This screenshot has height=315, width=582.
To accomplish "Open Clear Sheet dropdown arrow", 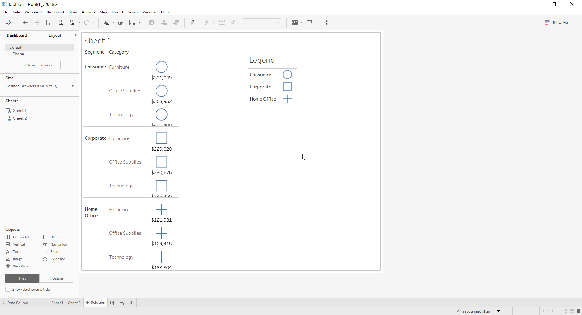I will (139, 22).
